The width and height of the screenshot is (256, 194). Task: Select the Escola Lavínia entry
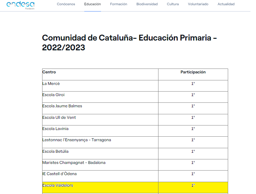(55, 129)
